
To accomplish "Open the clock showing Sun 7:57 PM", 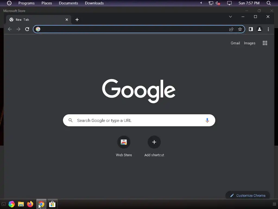I will 249,3.
